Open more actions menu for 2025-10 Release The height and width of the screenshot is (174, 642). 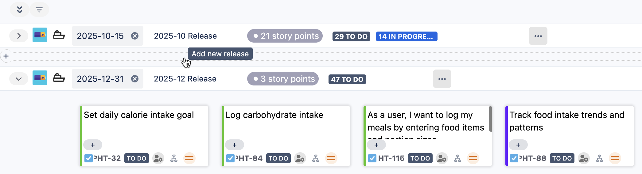click(x=538, y=36)
